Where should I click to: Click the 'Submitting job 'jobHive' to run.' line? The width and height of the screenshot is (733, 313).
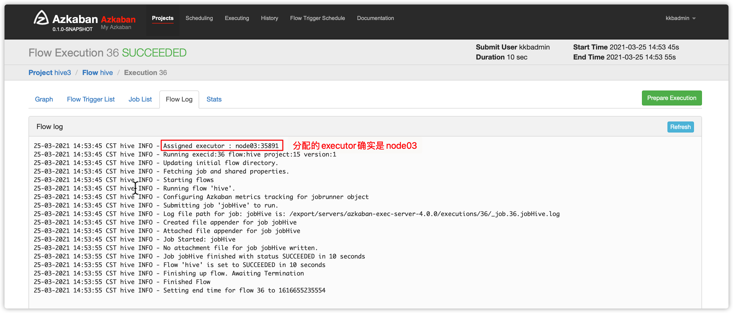(x=156, y=205)
